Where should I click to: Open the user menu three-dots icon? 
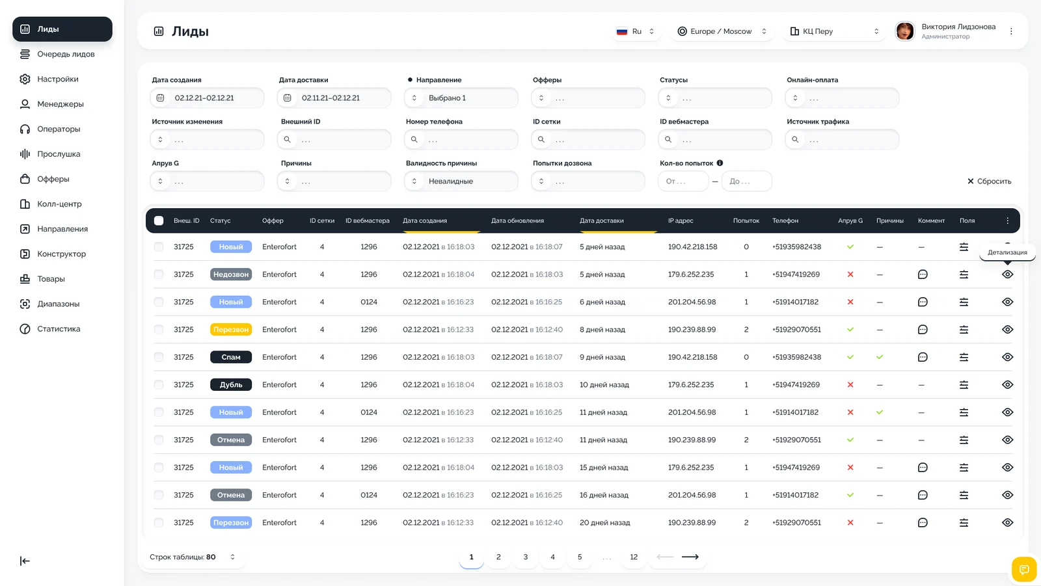click(1011, 31)
